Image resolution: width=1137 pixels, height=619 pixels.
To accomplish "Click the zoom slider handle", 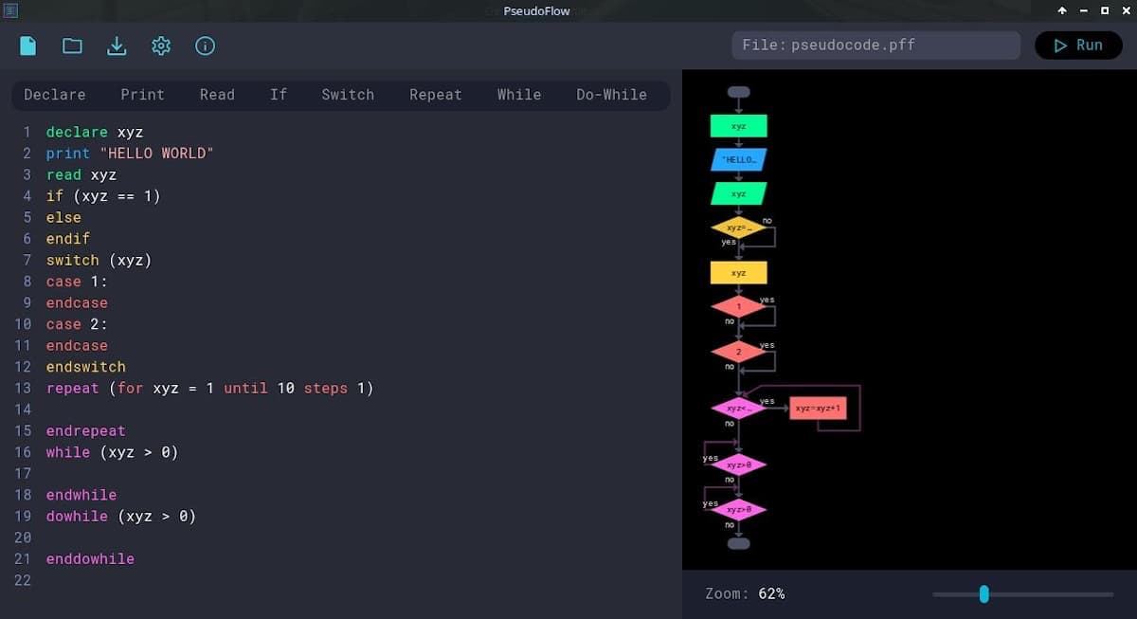I will coord(984,594).
